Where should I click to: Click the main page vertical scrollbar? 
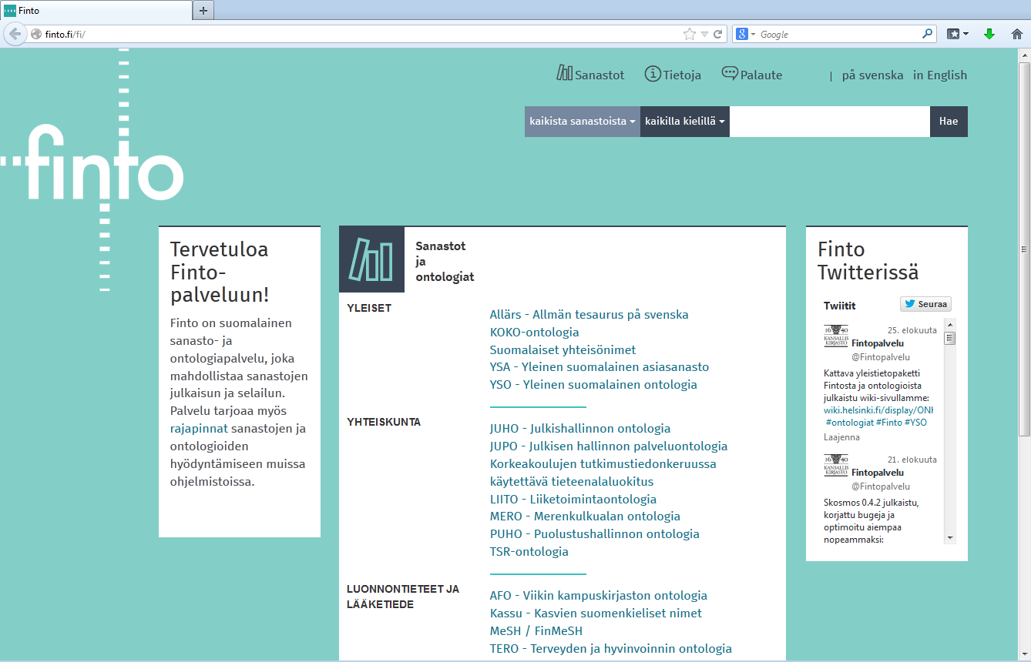point(1024,249)
